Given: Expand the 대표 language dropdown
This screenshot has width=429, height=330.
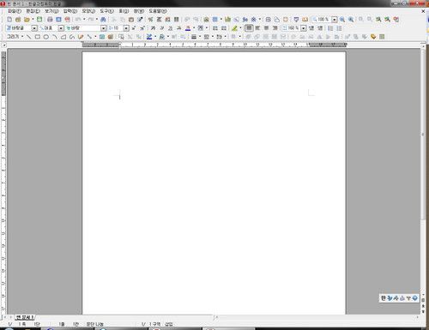Looking at the screenshot, I should pos(61,28).
